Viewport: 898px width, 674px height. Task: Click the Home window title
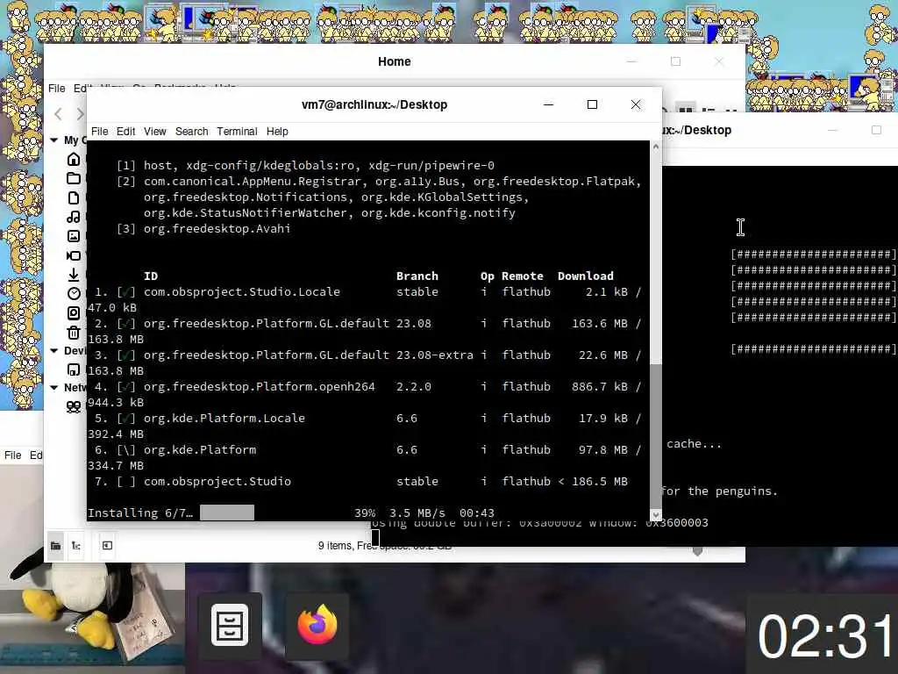[x=394, y=61]
